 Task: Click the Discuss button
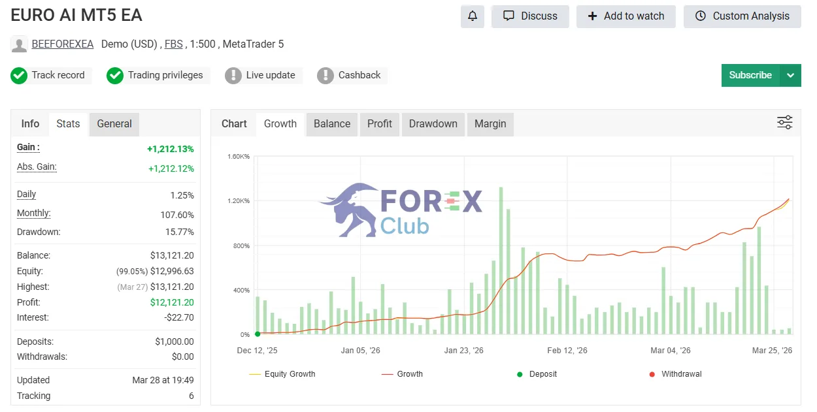[x=530, y=16]
